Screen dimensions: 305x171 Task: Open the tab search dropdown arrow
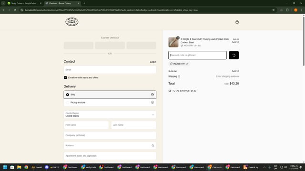[3, 3]
